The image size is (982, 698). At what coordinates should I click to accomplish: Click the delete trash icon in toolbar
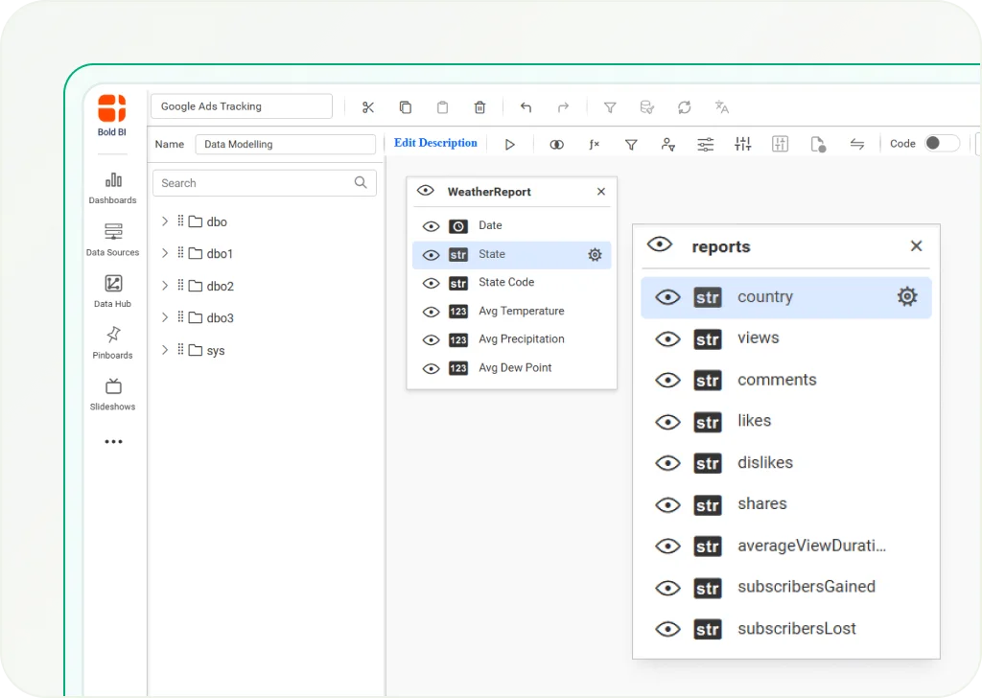click(x=479, y=107)
